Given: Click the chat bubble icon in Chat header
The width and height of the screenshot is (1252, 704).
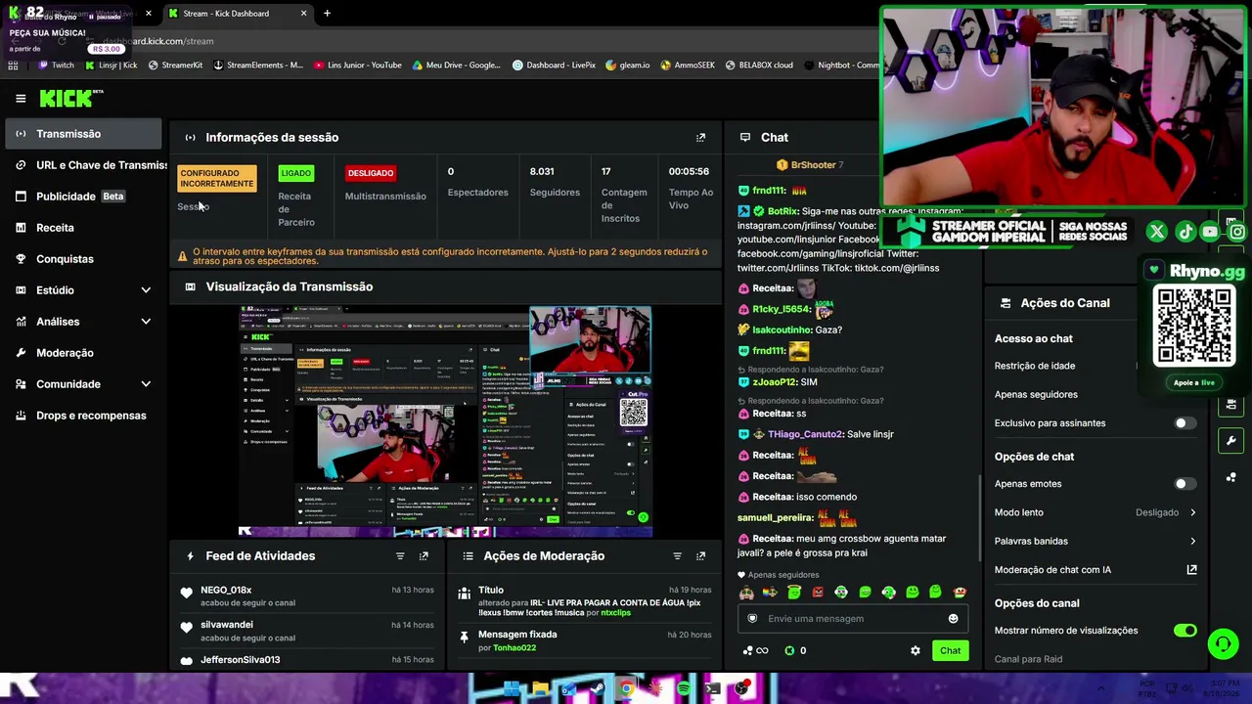Looking at the screenshot, I should click(745, 138).
